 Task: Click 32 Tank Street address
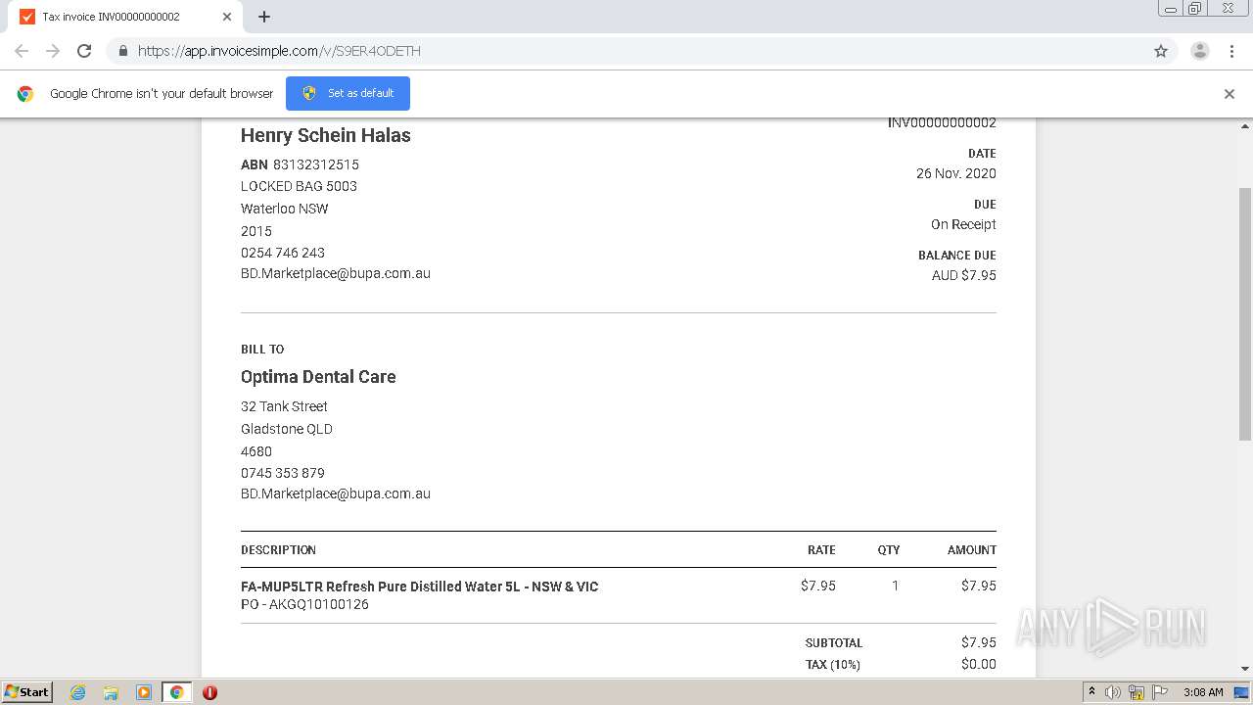pos(284,406)
